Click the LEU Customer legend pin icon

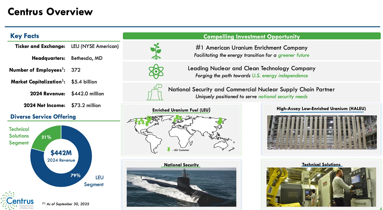[169, 150]
